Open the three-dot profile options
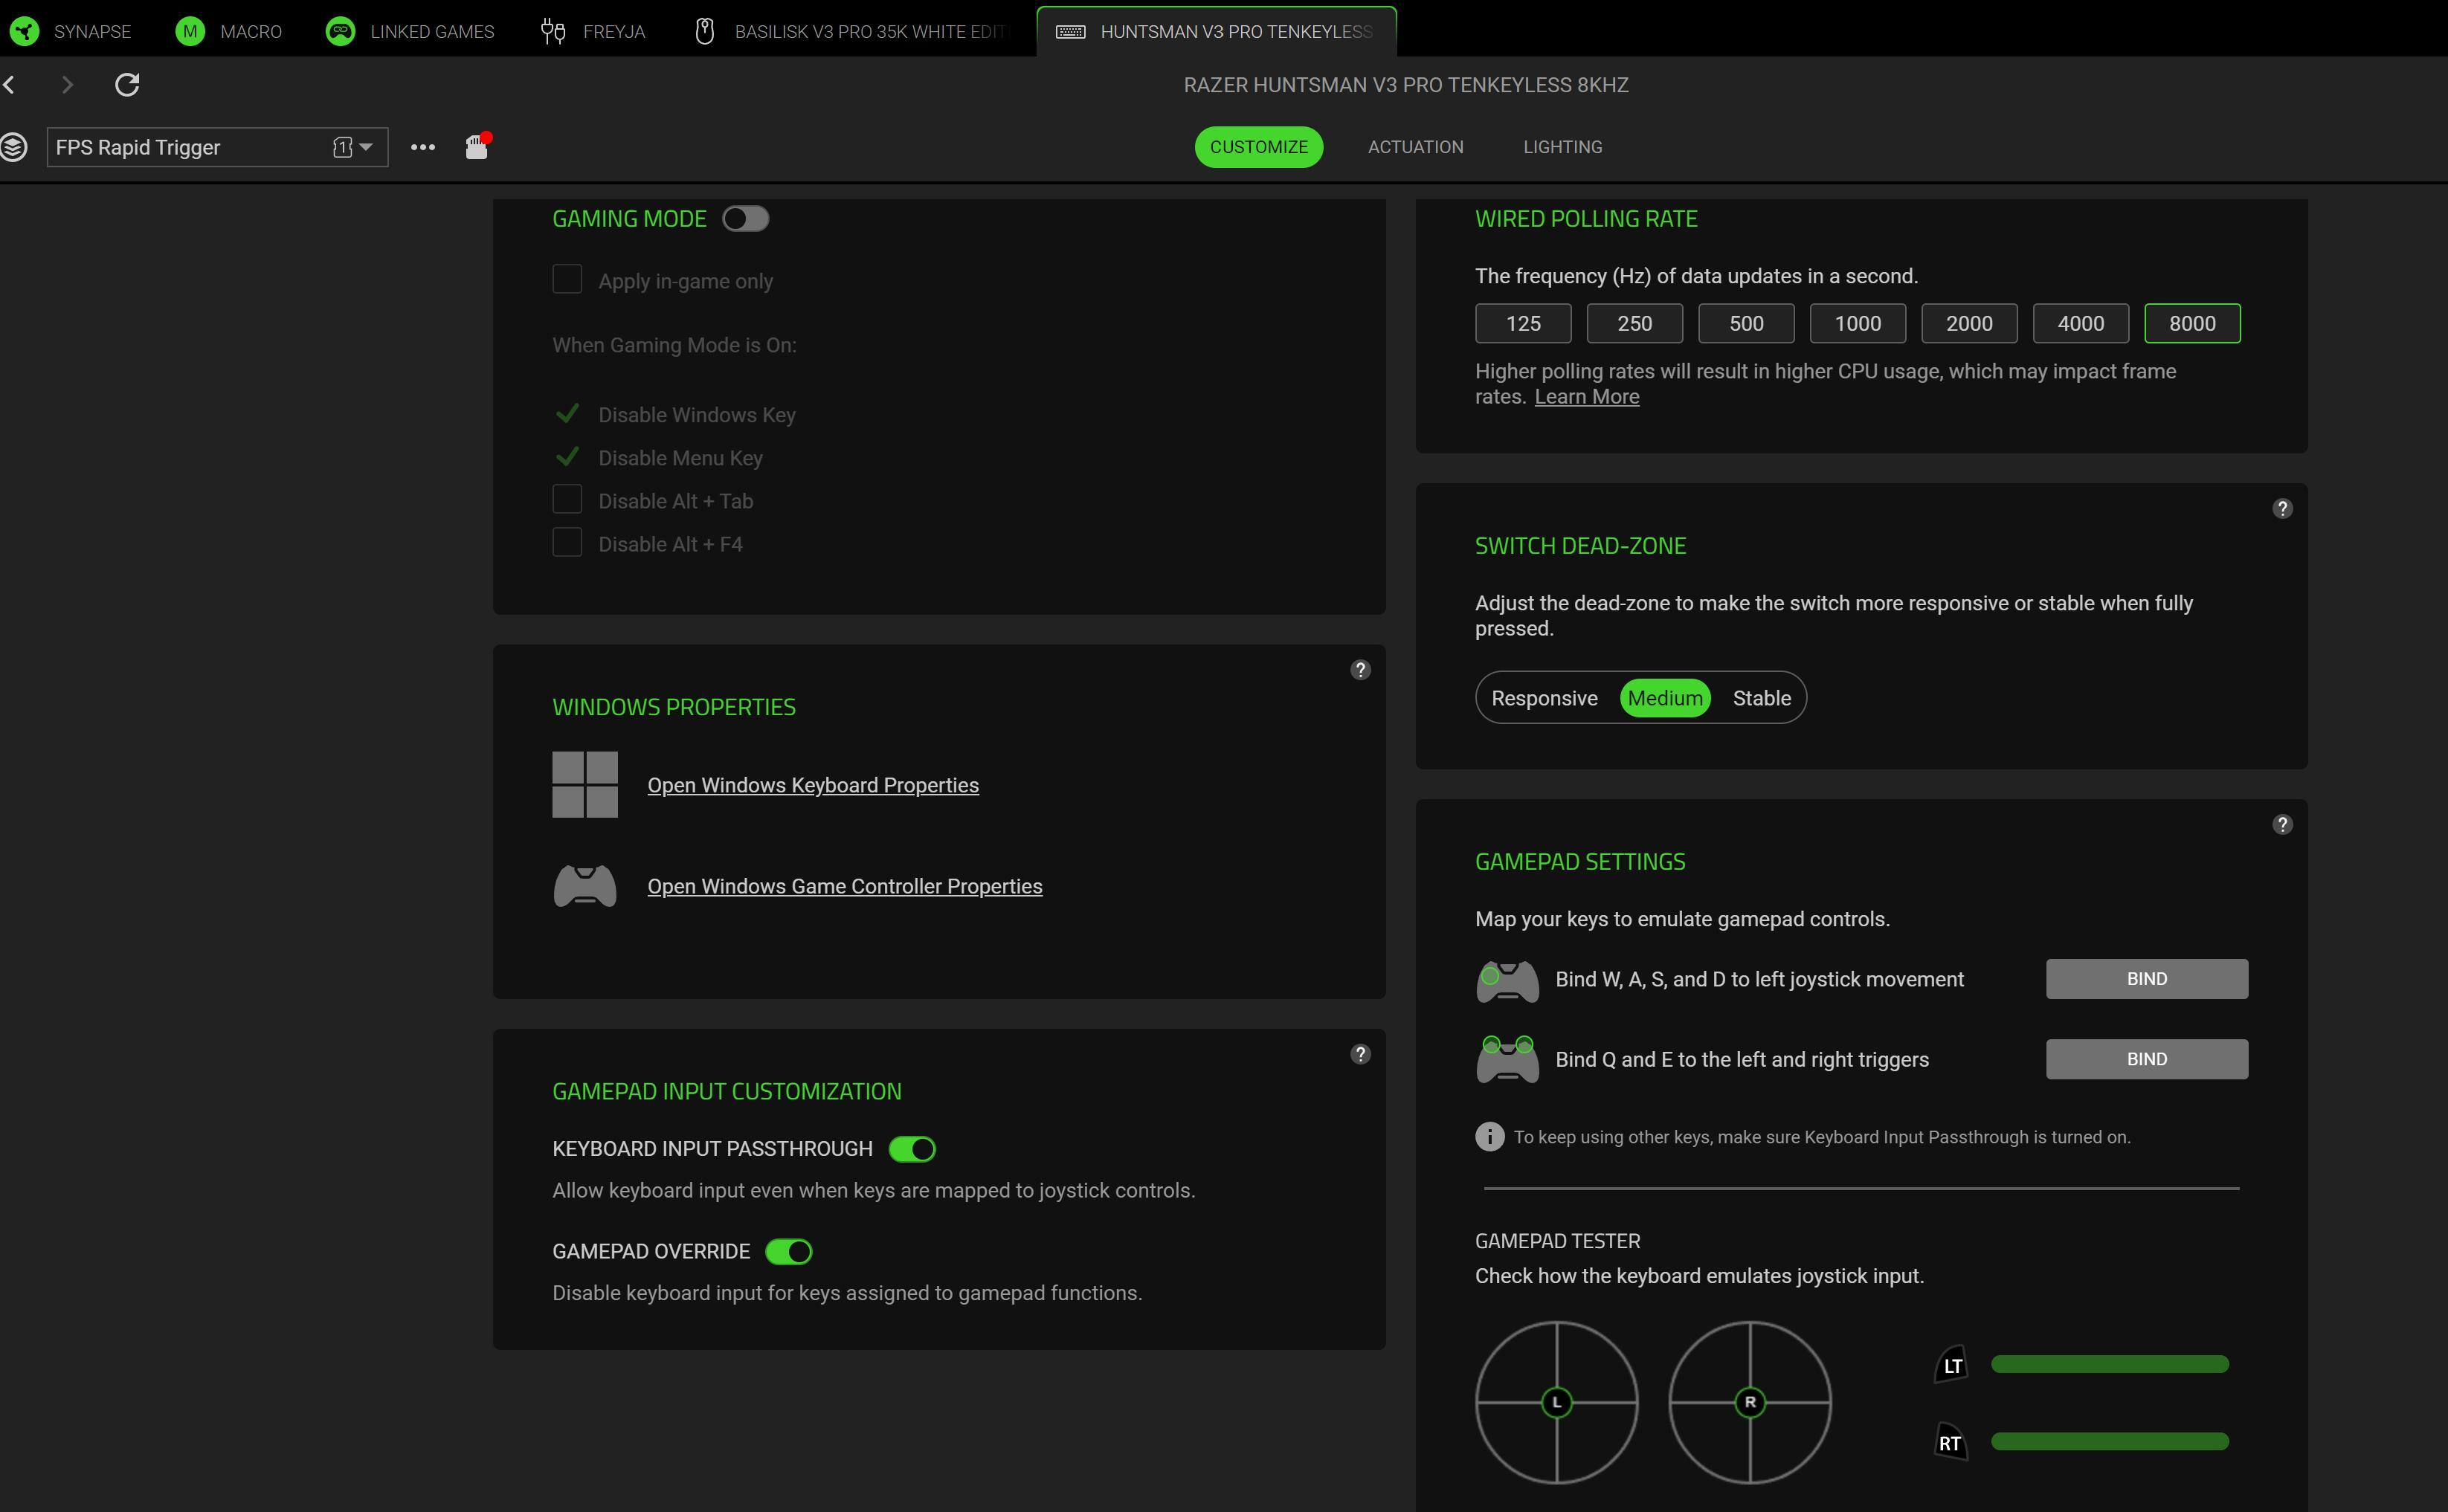 [x=422, y=147]
